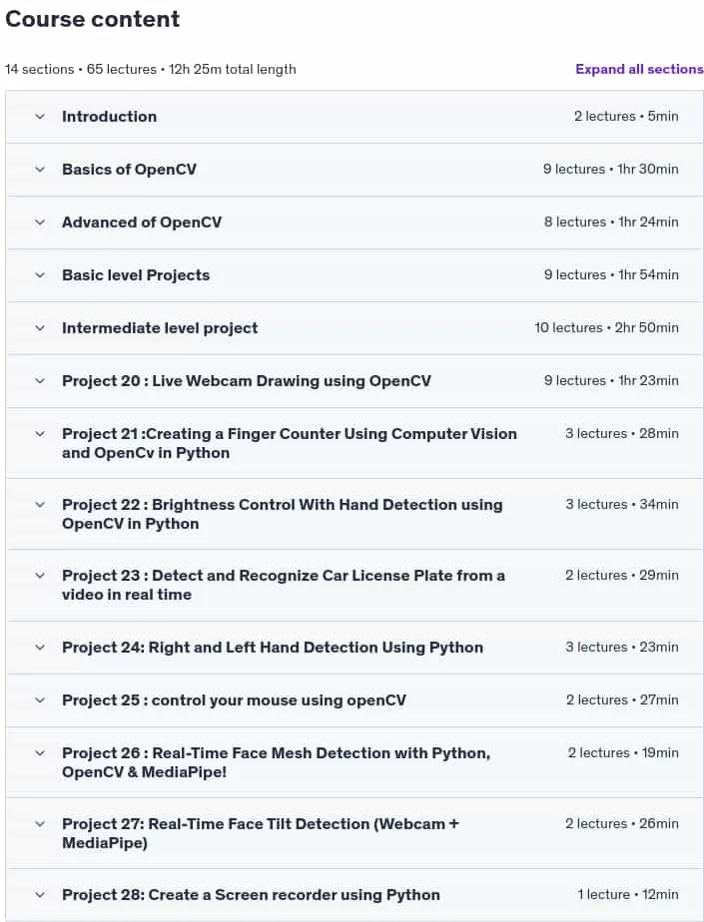
Task: Expand Basics of OpenCV chevron
Action: (x=40, y=170)
